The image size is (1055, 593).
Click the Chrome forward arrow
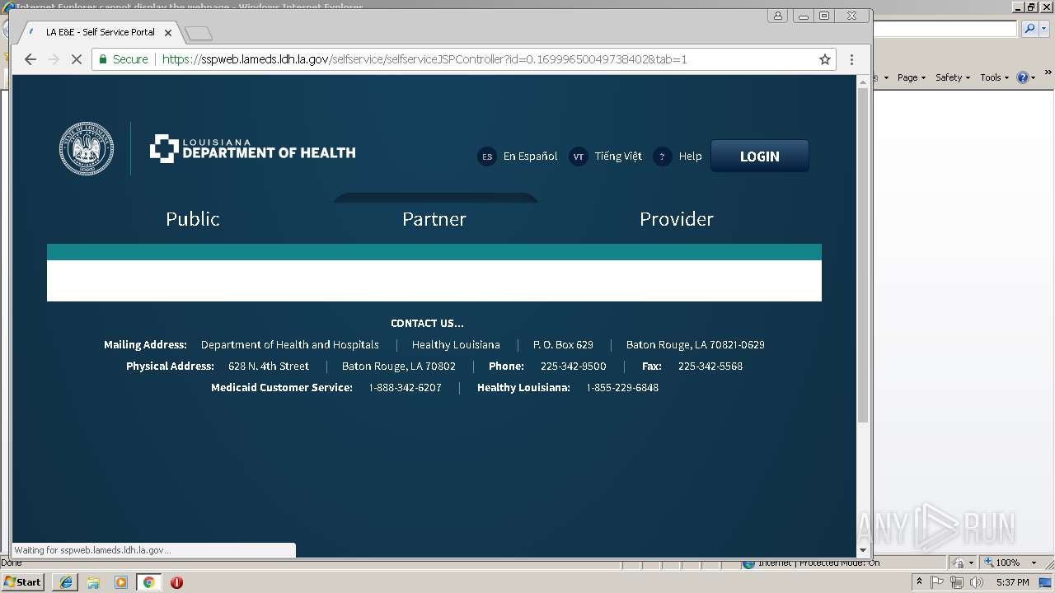point(54,59)
